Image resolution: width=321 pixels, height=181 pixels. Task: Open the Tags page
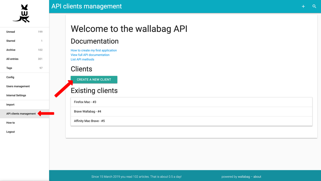9,68
